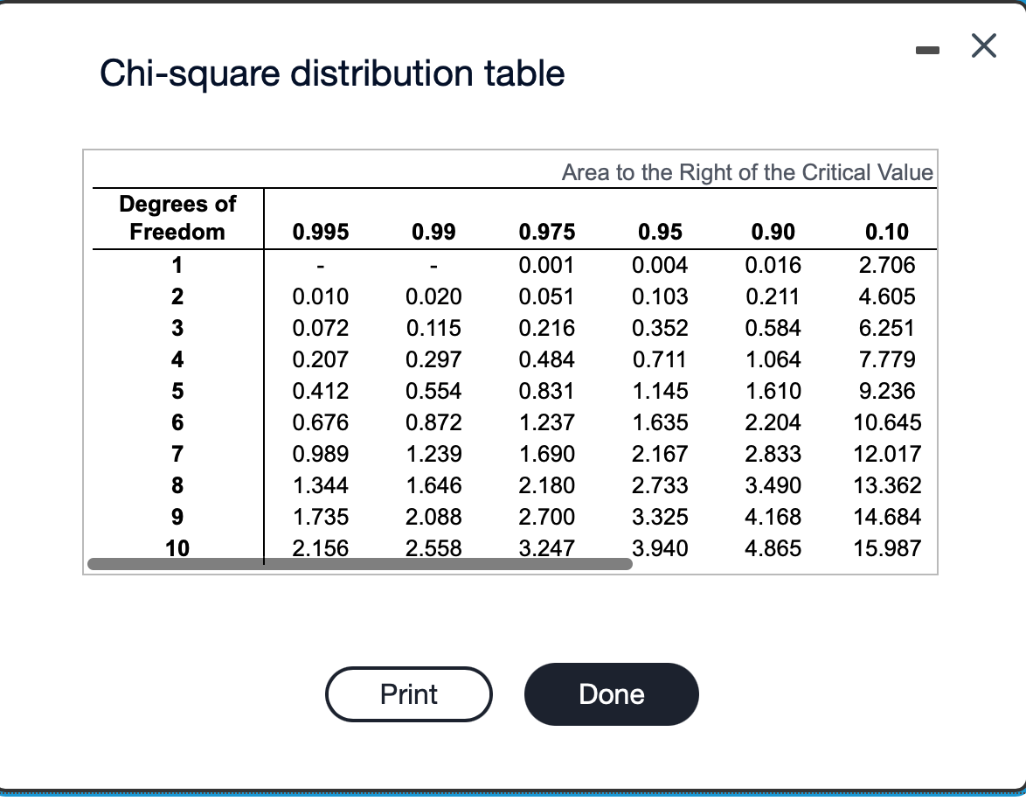Image resolution: width=1026 pixels, height=801 pixels.
Task: Click the Degrees of Freedom header
Action: click(x=177, y=218)
